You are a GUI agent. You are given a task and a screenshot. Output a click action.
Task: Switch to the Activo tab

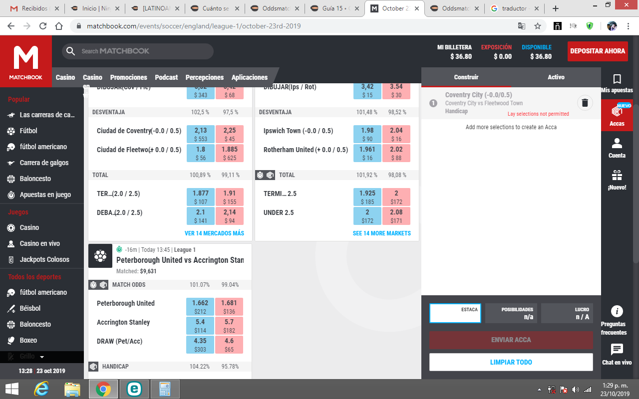pos(556,77)
